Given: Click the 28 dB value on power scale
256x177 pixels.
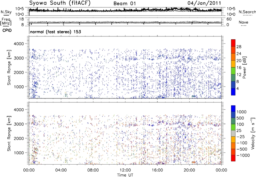Looking at the screenshot, I should click(x=239, y=47).
